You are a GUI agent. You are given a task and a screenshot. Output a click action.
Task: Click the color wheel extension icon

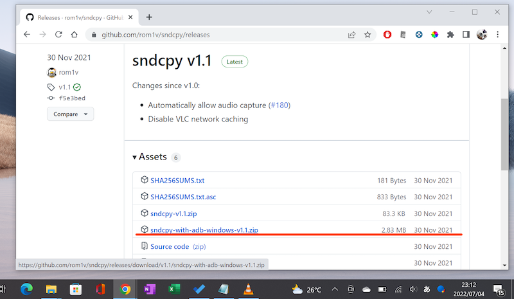pyautogui.click(x=435, y=35)
